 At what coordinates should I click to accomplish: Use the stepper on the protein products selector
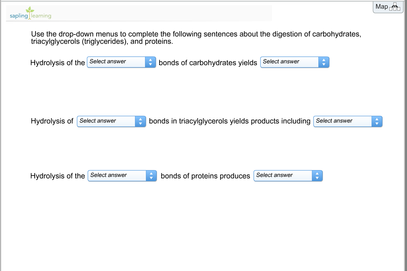317,176
